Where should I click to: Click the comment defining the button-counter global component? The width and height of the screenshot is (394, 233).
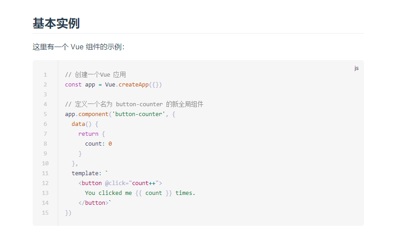134,104
